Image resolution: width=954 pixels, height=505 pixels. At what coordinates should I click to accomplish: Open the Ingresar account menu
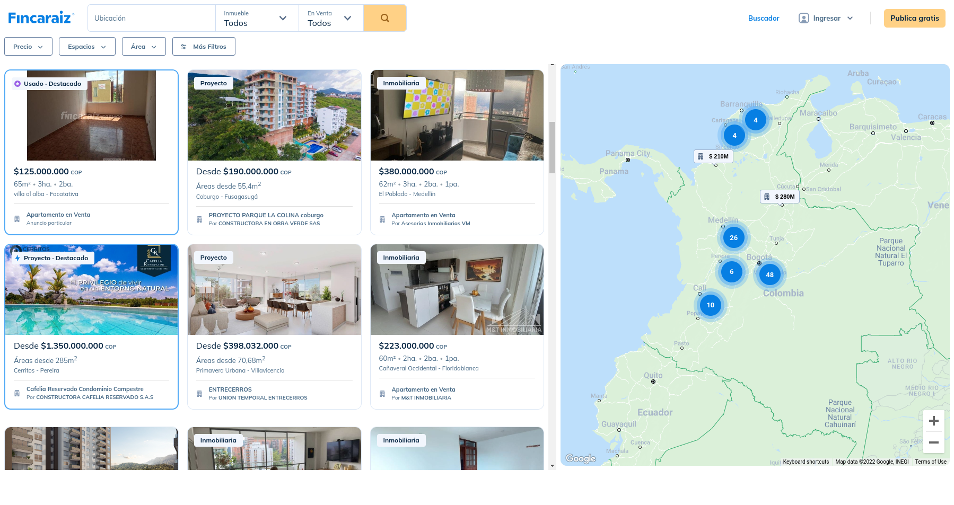click(826, 18)
